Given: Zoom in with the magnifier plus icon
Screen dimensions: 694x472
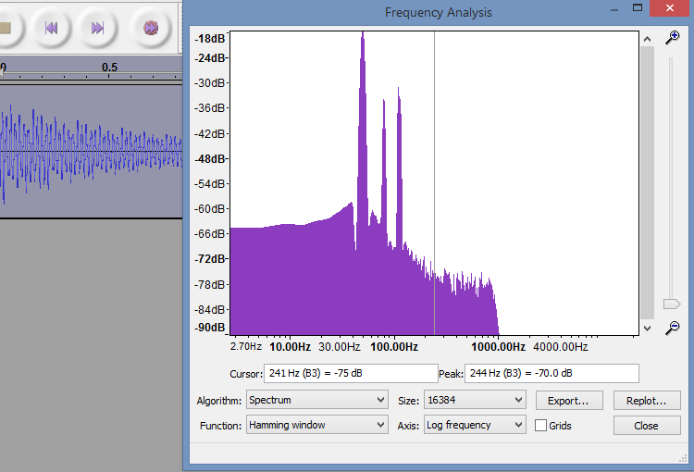Looking at the screenshot, I should tap(673, 38).
